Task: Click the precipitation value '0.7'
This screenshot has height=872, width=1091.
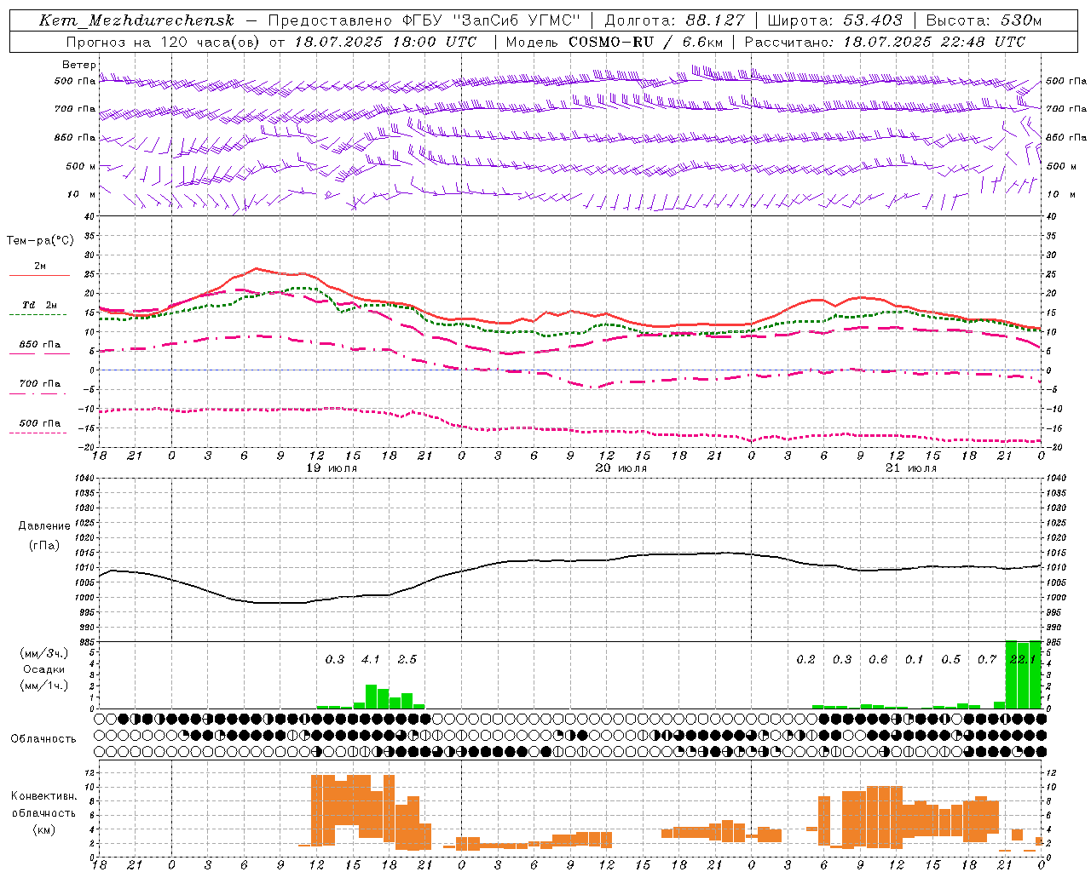Action: 987,659
